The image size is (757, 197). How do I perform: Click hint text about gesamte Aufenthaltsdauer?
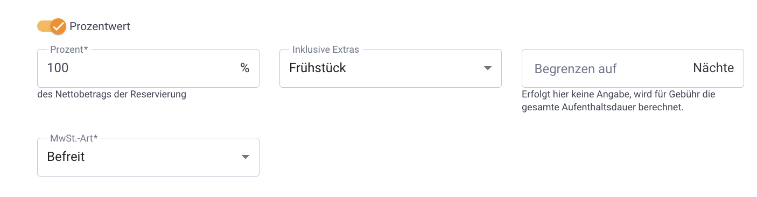[619, 101]
